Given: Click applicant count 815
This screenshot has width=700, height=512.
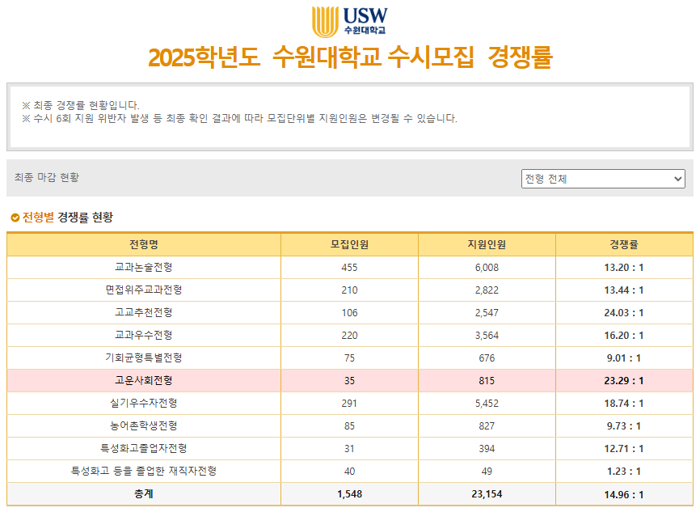Looking at the screenshot, I should 487,381.
